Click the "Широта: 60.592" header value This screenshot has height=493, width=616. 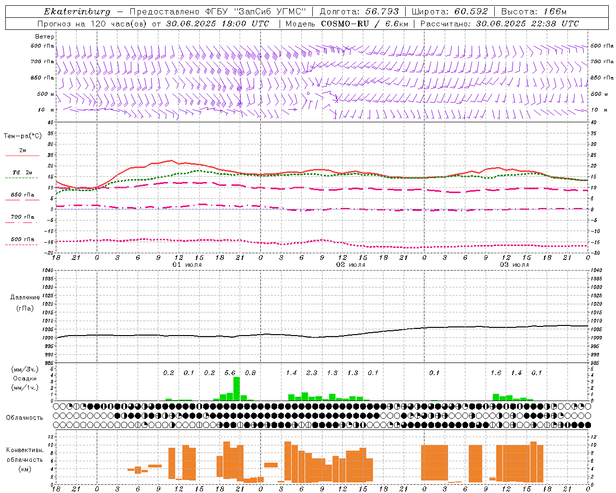click(450, 12)
